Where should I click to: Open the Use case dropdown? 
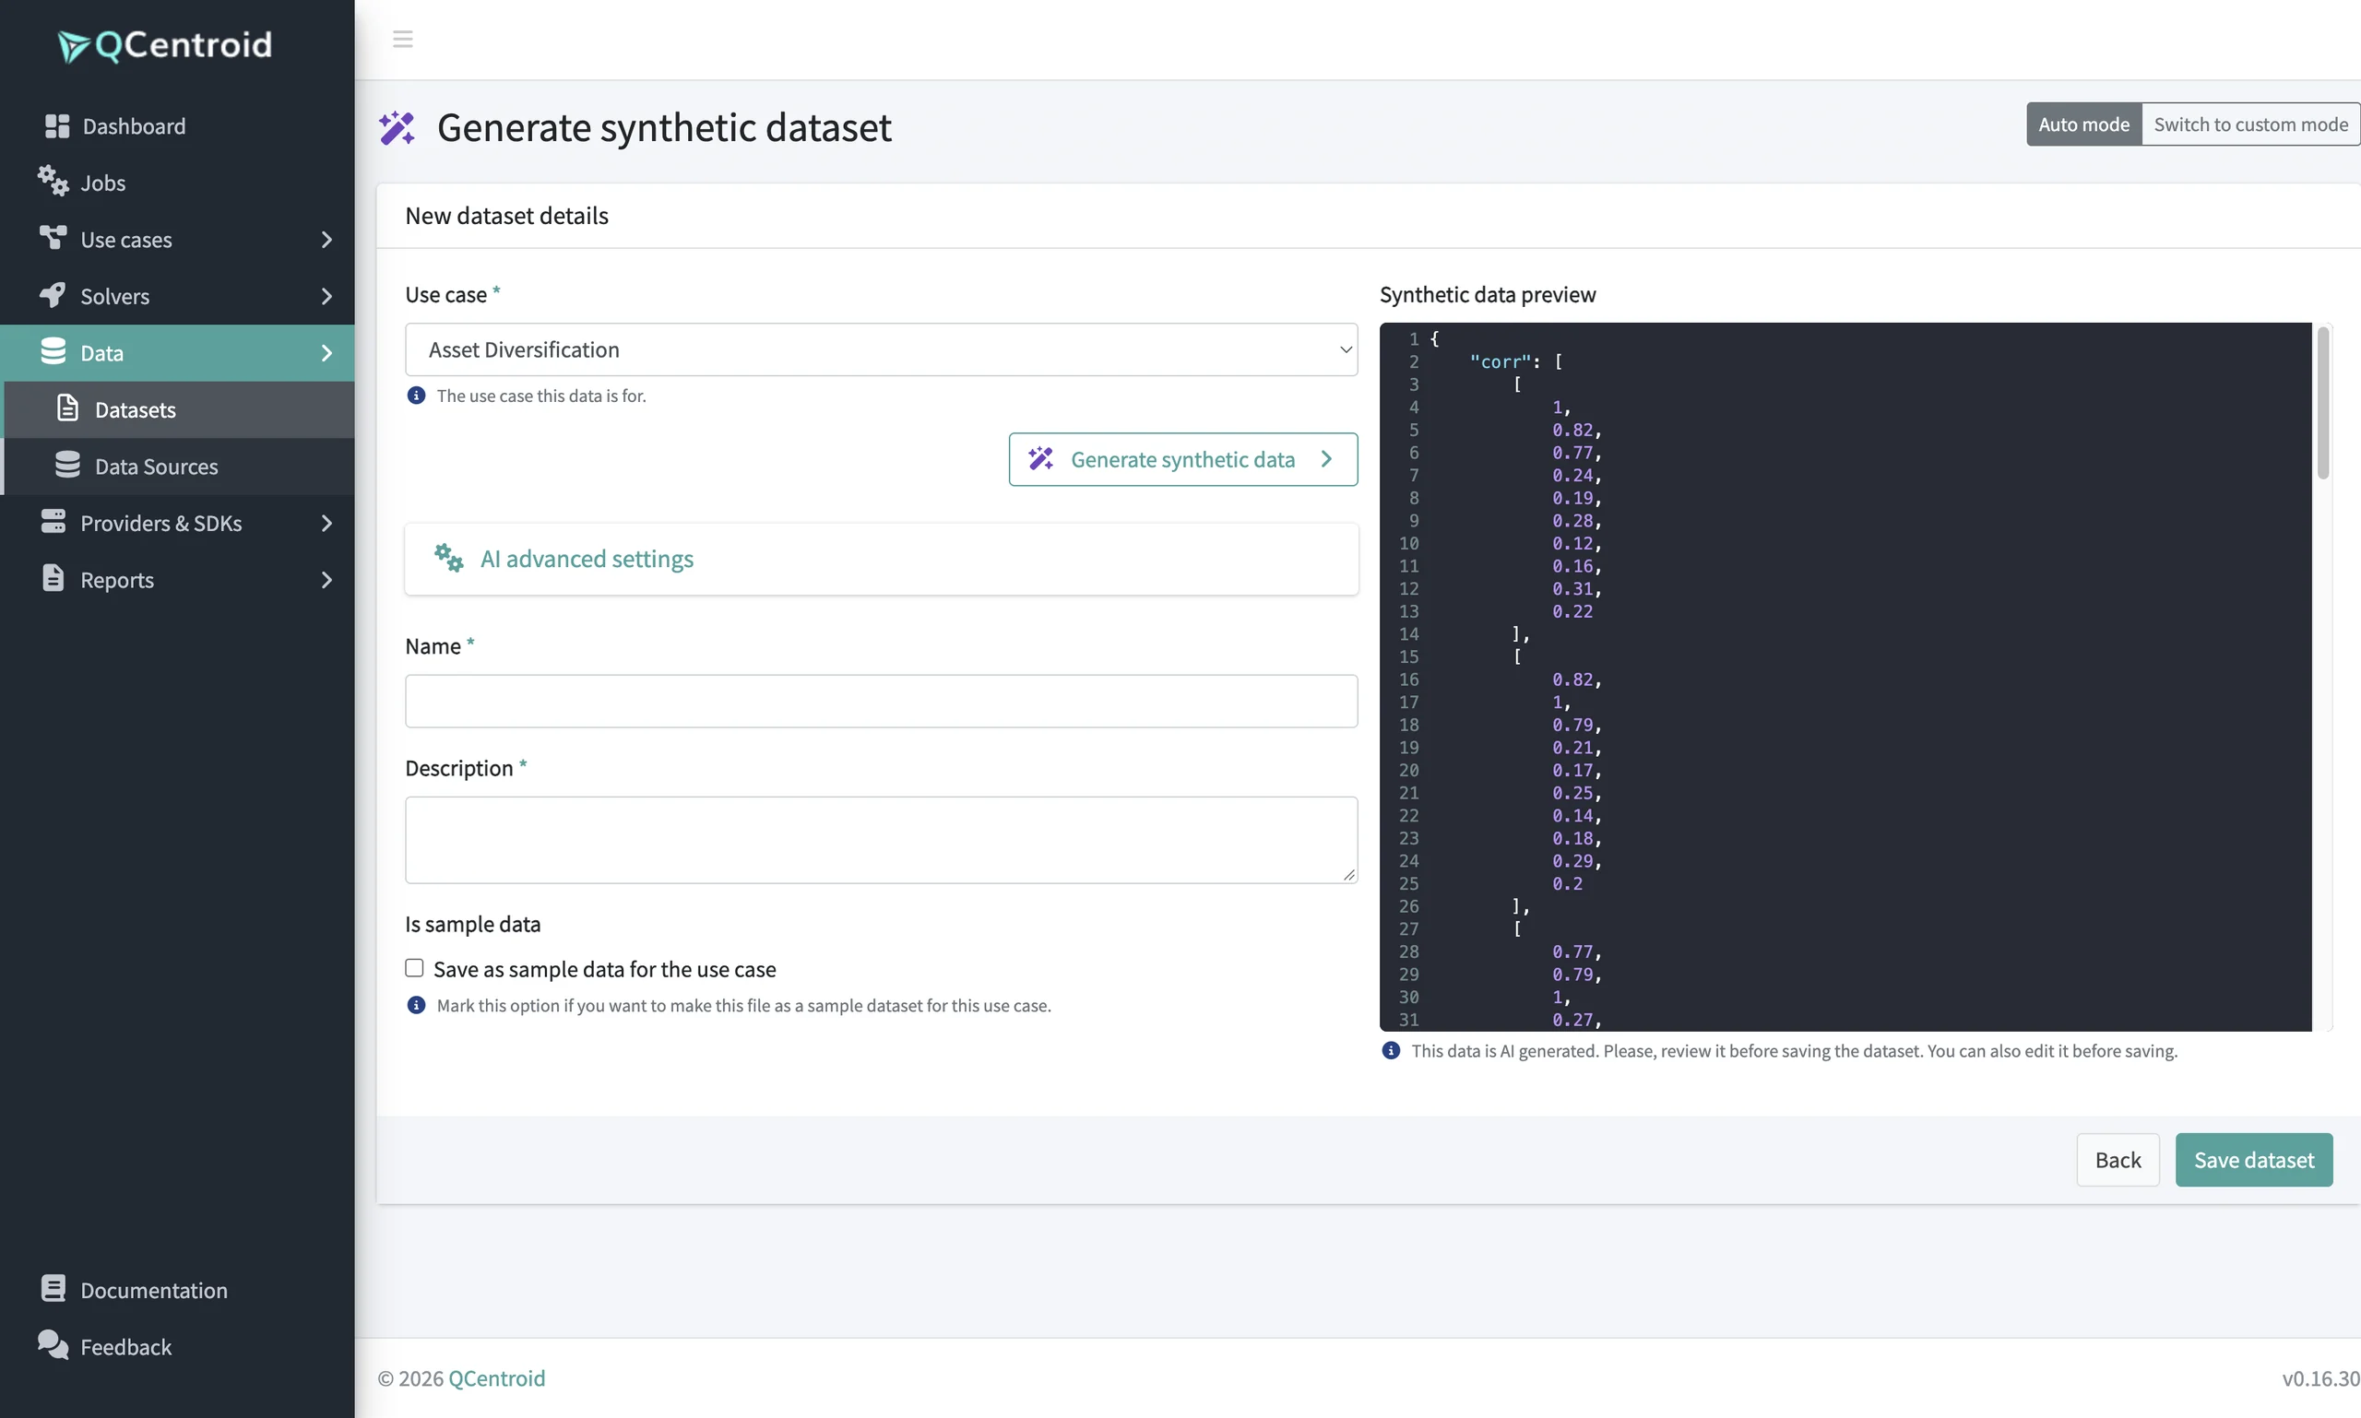click(882, 349)
